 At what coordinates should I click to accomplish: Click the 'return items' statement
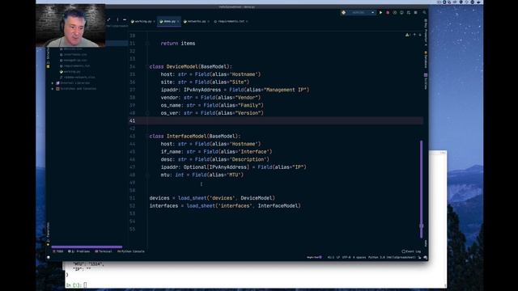178,44
